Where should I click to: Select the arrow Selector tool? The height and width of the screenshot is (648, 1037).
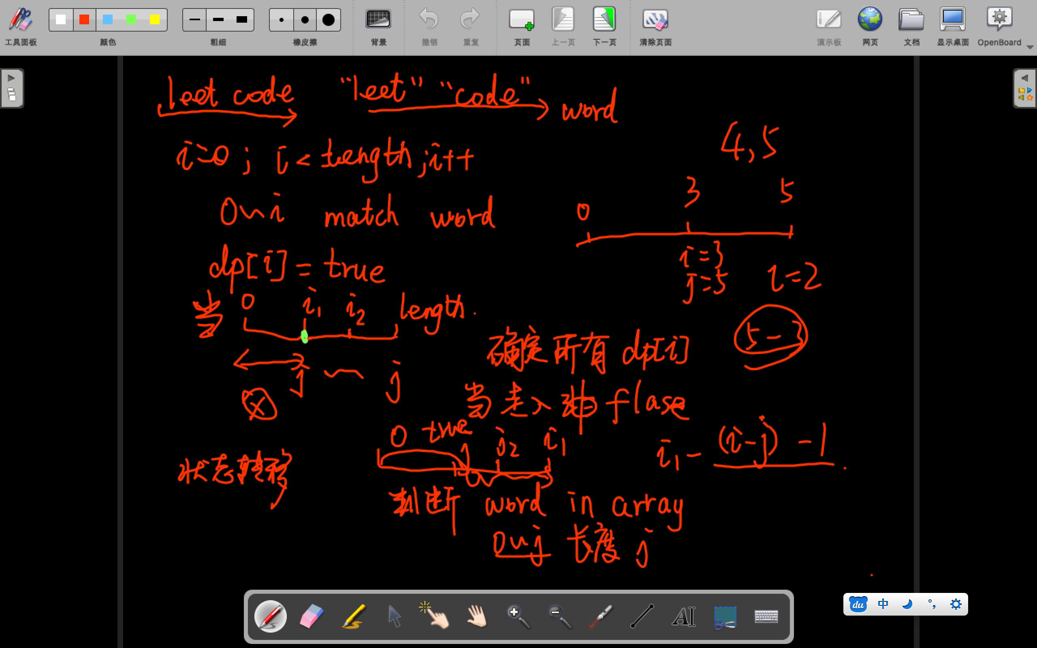394,617
